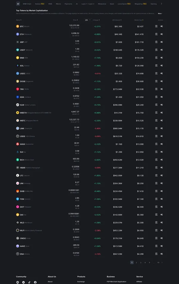Click the Facebook icon in the footer
The width and height of the screenshot is (179, 284).
tap(35, 282)
